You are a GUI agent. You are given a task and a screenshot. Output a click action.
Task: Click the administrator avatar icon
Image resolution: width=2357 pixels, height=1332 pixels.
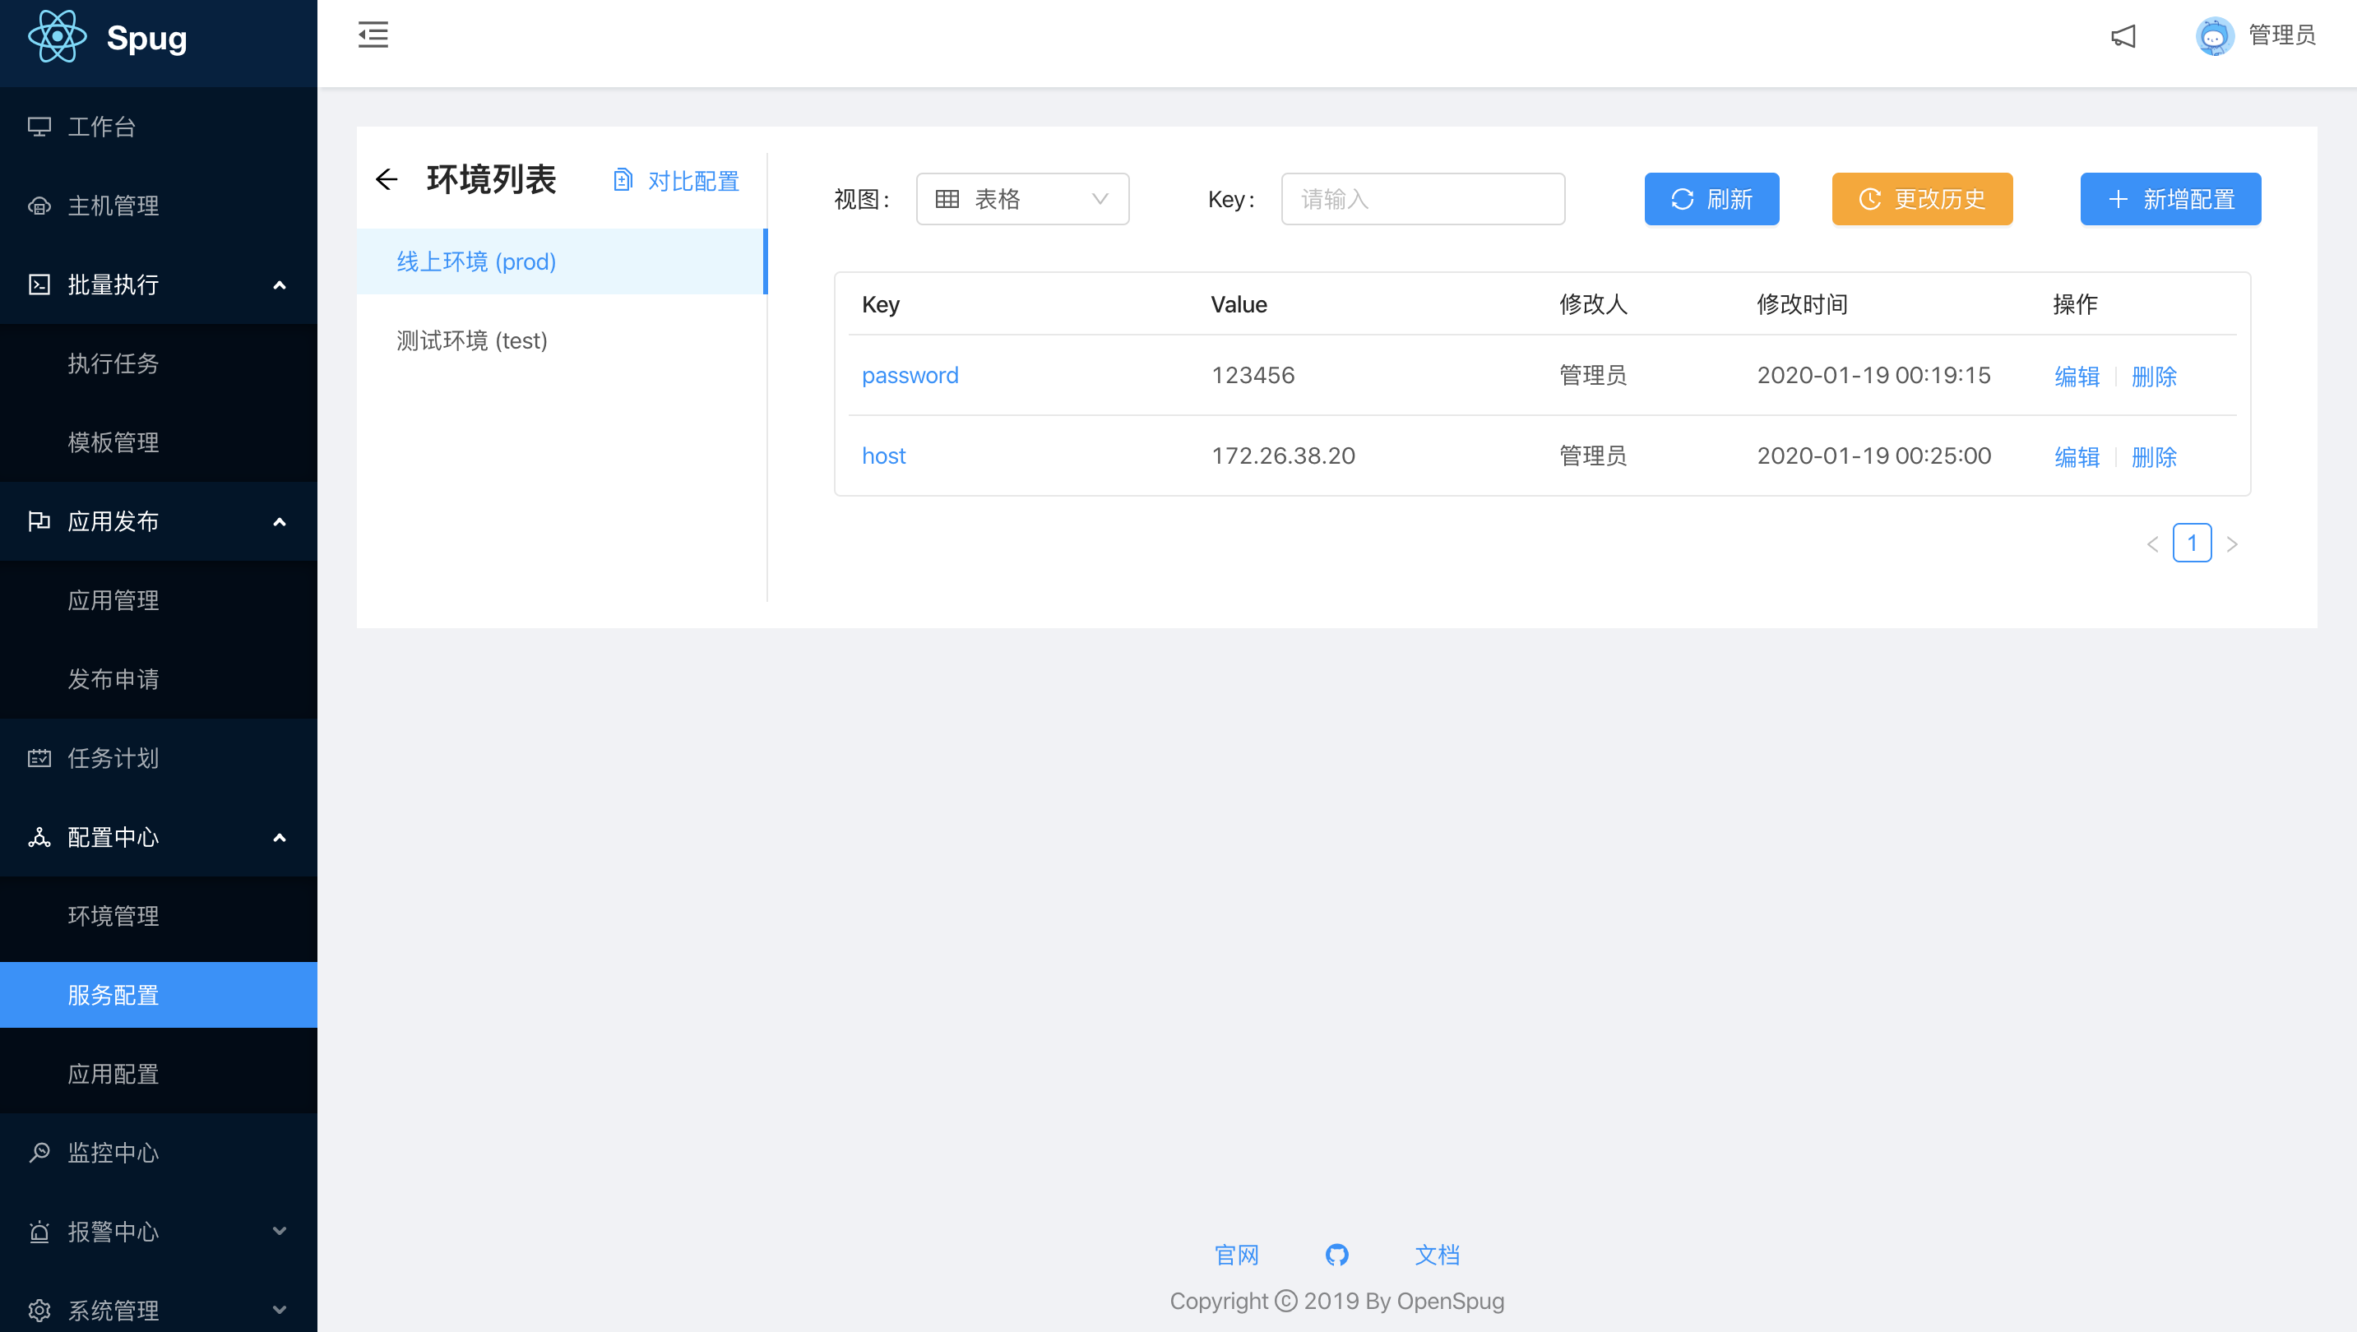coord(2214,37)
